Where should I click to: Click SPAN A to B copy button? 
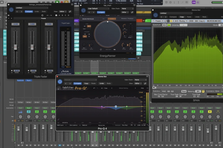(x=176, y=21)
